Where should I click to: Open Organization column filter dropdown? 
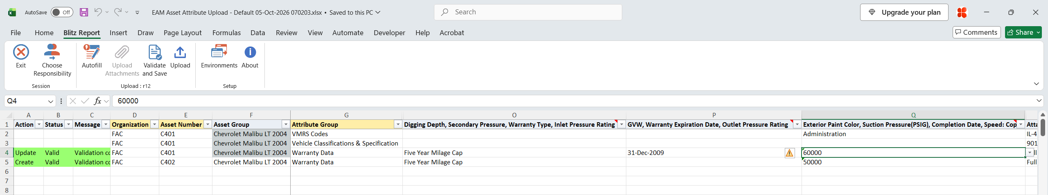point(154,125)
